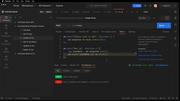Image resolution: width=180 pixels, height=101 pixels.
Task: Open the View menu in macOS menu bar
Action: tap(22, 1)
